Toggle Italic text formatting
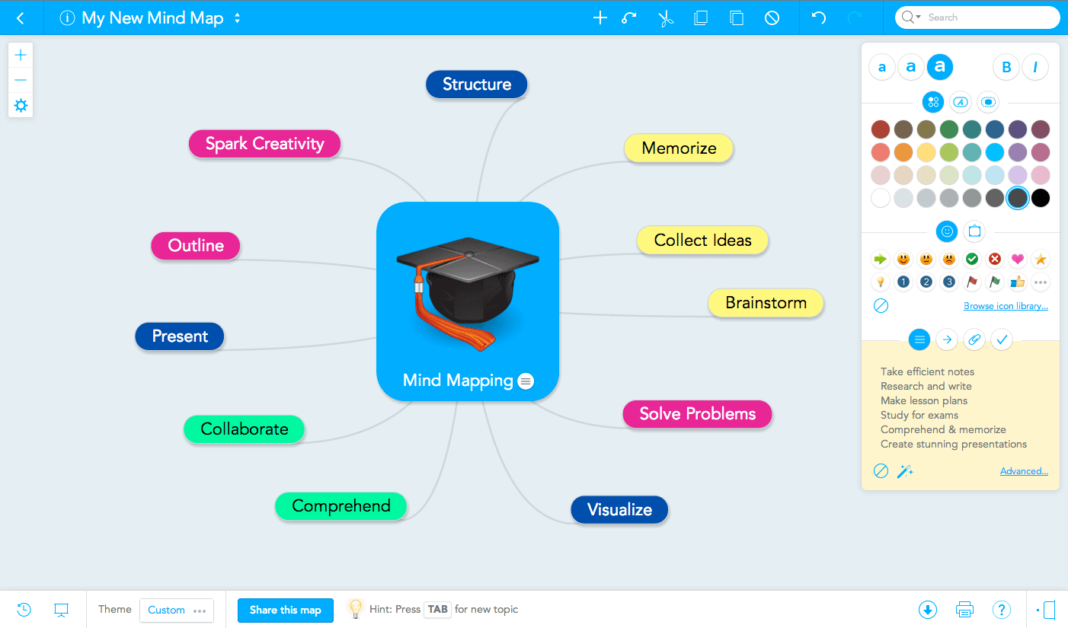Image resolution: width=1068 pixels, height=628 pixels. [1035, 68]
